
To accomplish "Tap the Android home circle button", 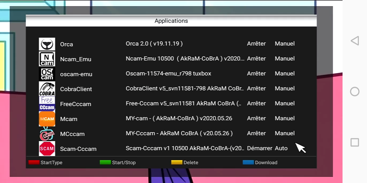I will tap(355, 91).
